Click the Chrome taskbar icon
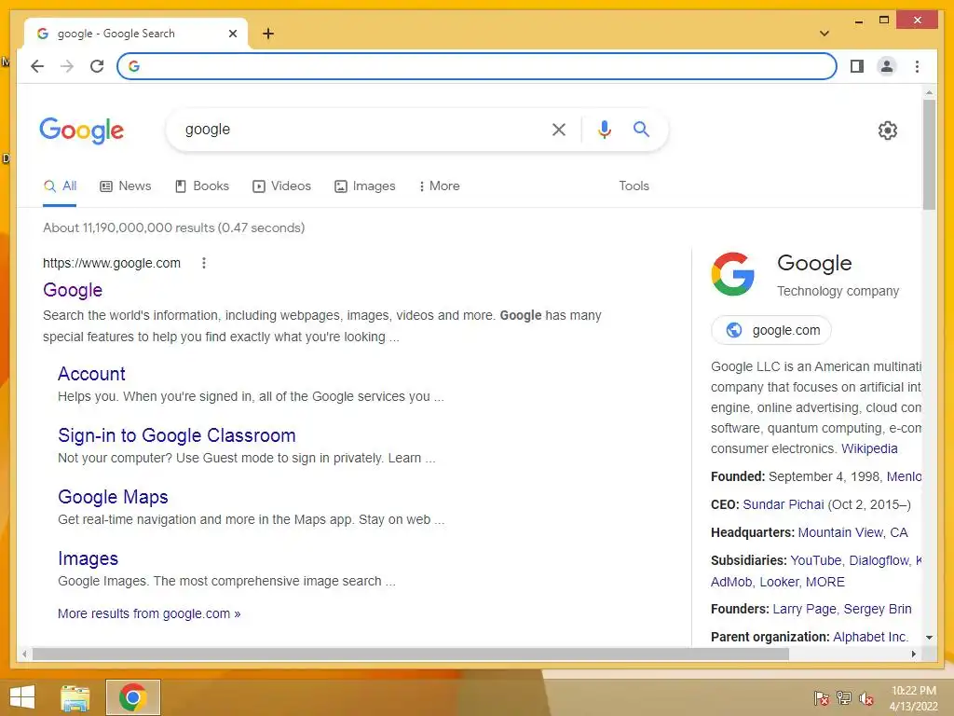This screenshot has height=716, width=954. coord(133,697)
